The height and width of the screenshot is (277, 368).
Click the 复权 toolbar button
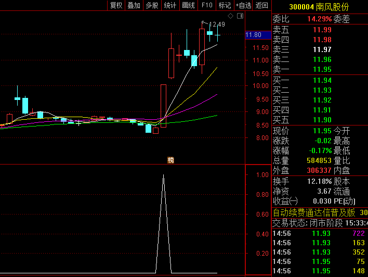[116, 5]
